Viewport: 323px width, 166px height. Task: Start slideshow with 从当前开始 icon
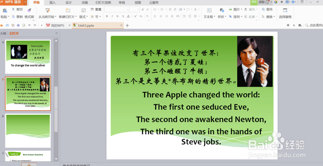[47, 10]
